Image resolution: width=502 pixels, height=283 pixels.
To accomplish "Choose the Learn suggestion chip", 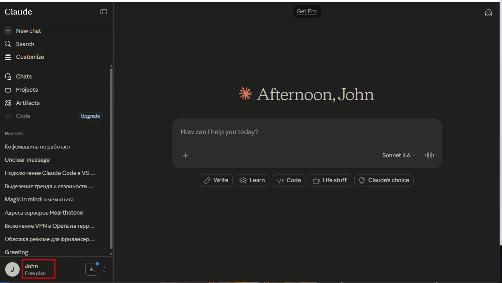I will (x=253, y=180).
